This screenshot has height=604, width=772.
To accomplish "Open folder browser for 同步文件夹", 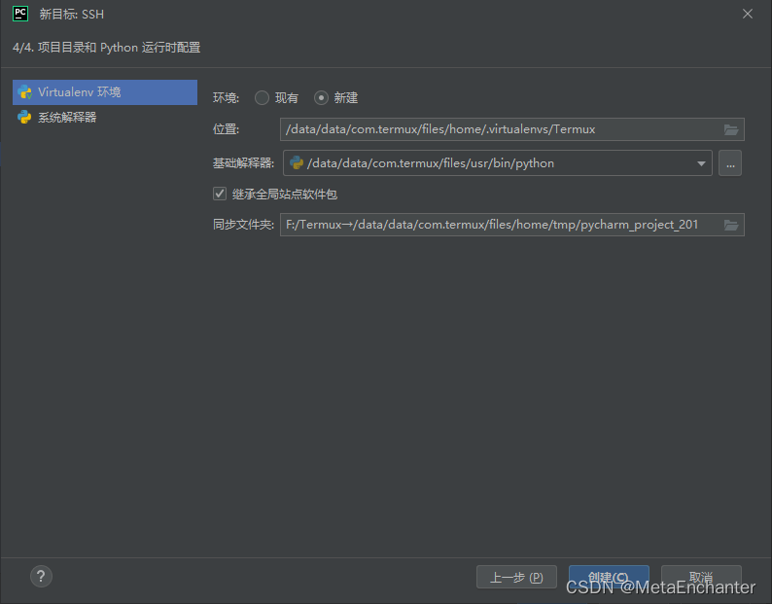I will pos(731,225).
